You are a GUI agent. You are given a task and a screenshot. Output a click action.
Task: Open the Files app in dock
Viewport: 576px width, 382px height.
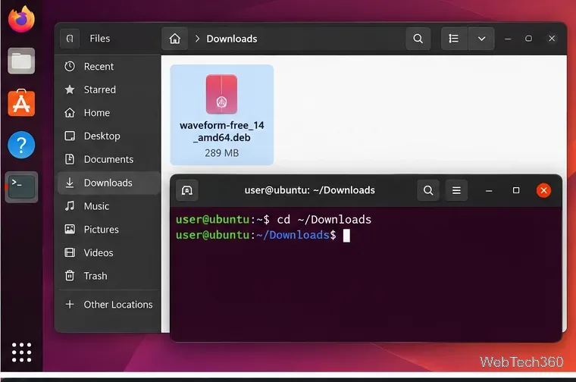(x=21, y=61)
